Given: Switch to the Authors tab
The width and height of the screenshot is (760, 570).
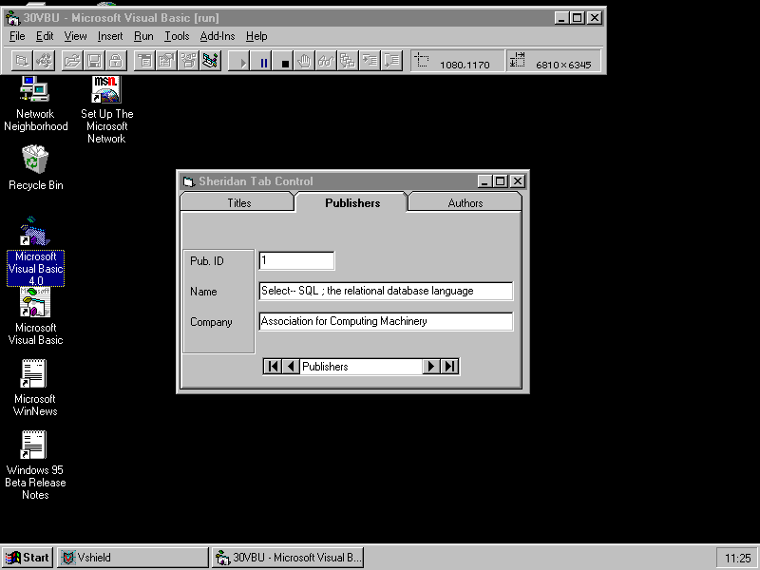Looking at the screenshot, I should pos(465,203).
